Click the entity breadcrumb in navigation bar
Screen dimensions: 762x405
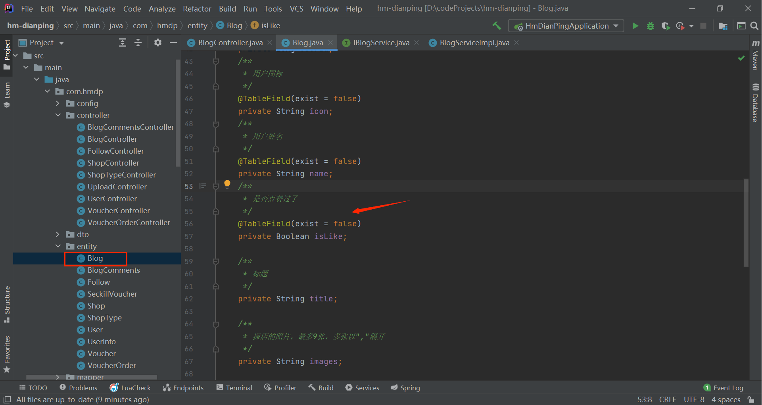[x=198, y=25]
